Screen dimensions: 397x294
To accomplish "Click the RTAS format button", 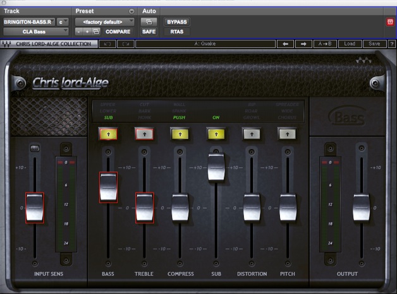I will 177,32.
